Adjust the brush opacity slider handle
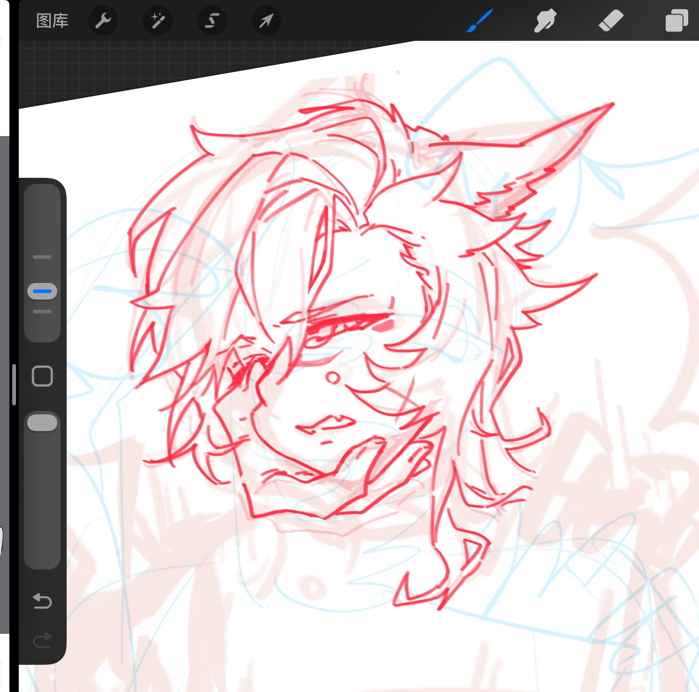This screenshot has width=699, height=692. click(42, 422)
